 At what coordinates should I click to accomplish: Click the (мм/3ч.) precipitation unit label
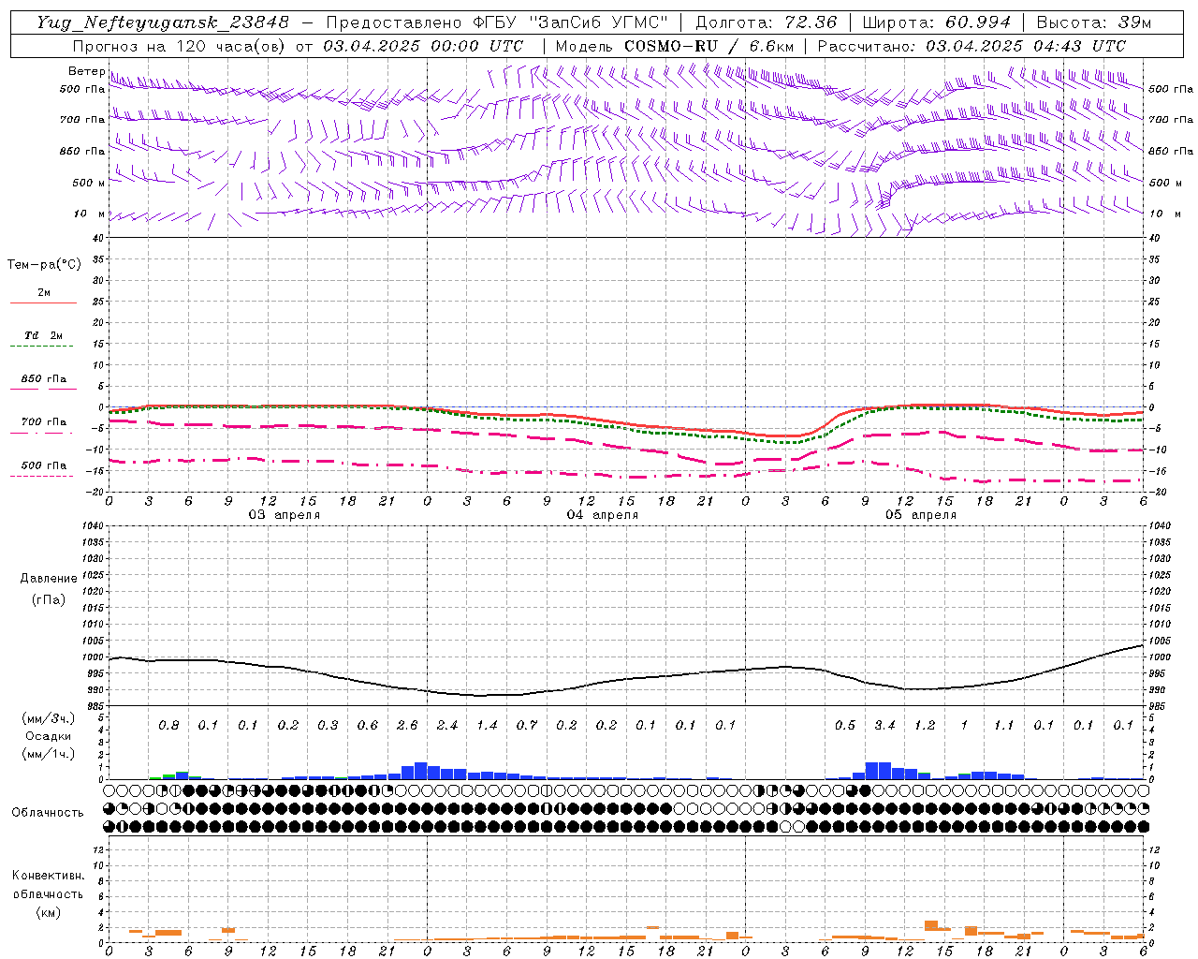48,718
